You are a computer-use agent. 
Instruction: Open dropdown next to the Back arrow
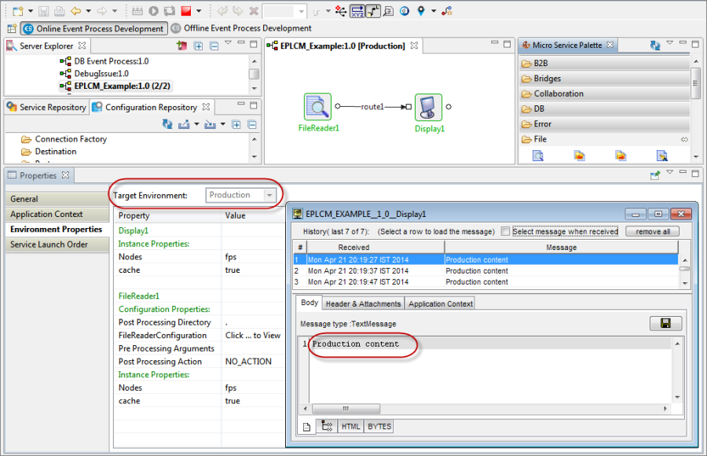coord(88,11)
